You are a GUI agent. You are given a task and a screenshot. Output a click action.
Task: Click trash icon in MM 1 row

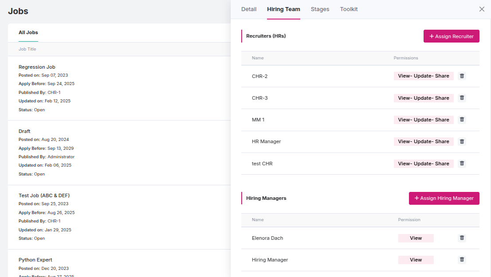(x=462, y=120)
